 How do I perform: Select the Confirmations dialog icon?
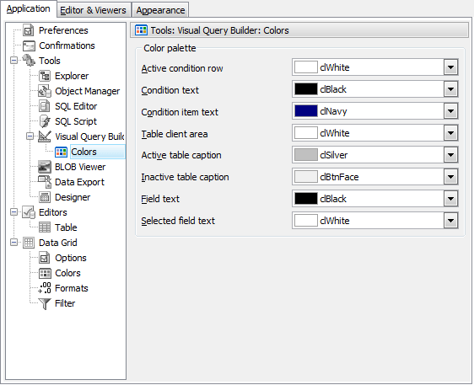[x=29, y=45]
